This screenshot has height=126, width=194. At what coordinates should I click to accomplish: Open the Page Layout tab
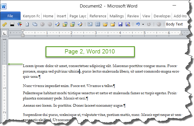click(x=78, y=16)
